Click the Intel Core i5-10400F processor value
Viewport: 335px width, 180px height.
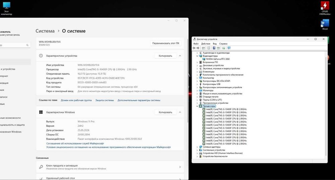[107, 69]
